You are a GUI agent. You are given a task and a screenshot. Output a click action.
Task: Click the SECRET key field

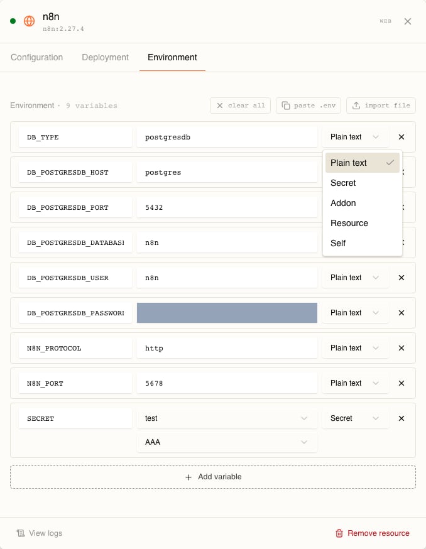pos(75,418)
